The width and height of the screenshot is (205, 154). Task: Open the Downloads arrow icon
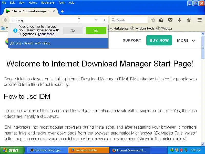coord(180,20)
